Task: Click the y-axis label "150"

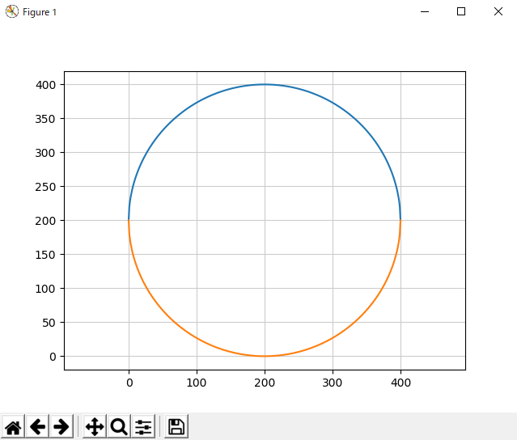Action: (x=45, y=255)
